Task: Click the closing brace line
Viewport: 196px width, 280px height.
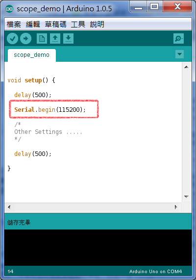Action: click(9, 168)
